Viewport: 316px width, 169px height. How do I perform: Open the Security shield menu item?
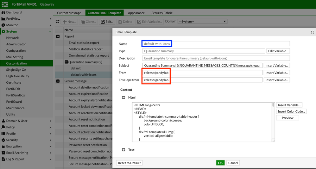pos(12,140)
